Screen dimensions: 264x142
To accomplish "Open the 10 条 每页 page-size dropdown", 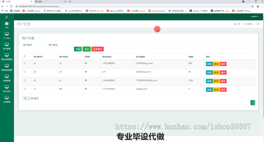I will 27,98.
